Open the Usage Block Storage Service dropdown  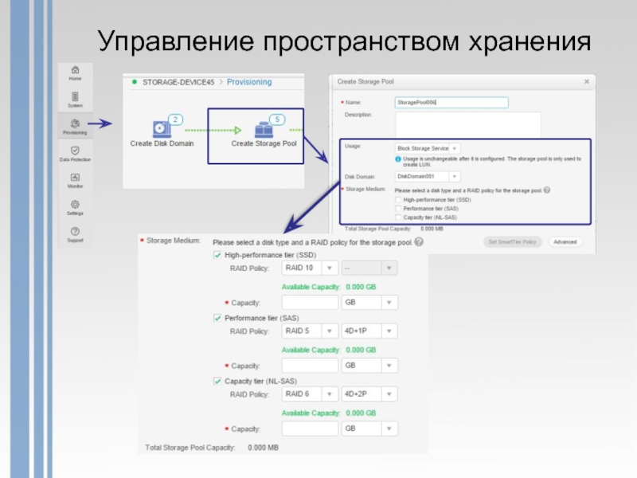tap(428, 148)
